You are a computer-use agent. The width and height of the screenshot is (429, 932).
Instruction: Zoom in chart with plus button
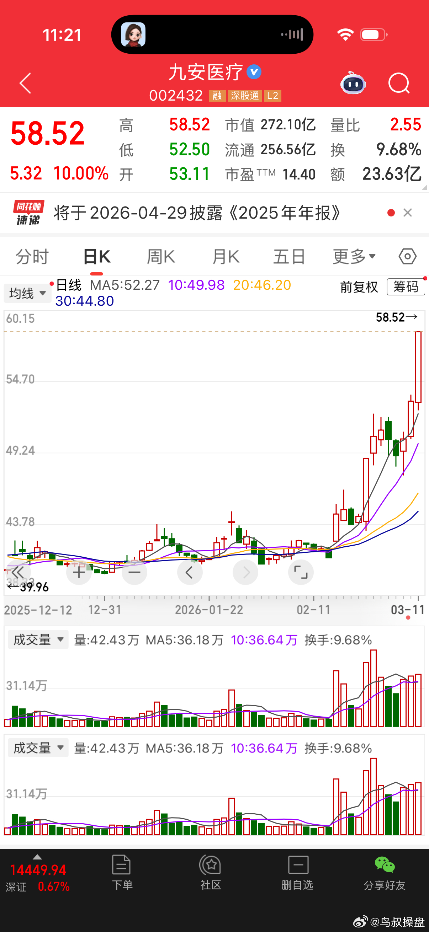tap(79, 572)
